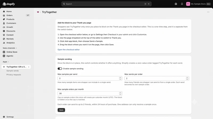Click the TryTogether breadcrumb app icon
The image size is (213, 119).
click(x=38, y=12)
